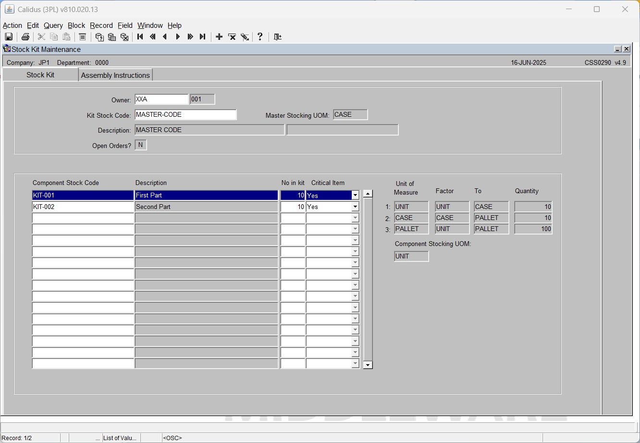Open the Critical Item dropdown for KIT-001
The width and height of the screenshot is (640, 443).
355,196
